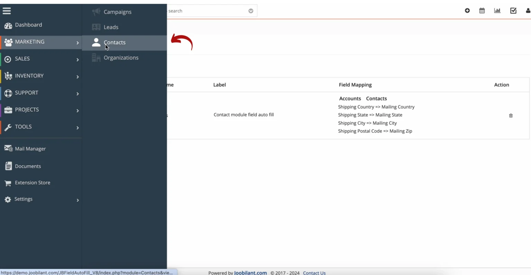This screenshot has height=275, width=531.
Task: Select Campaigns in the Marketing menu
Action: click(117, 12)
